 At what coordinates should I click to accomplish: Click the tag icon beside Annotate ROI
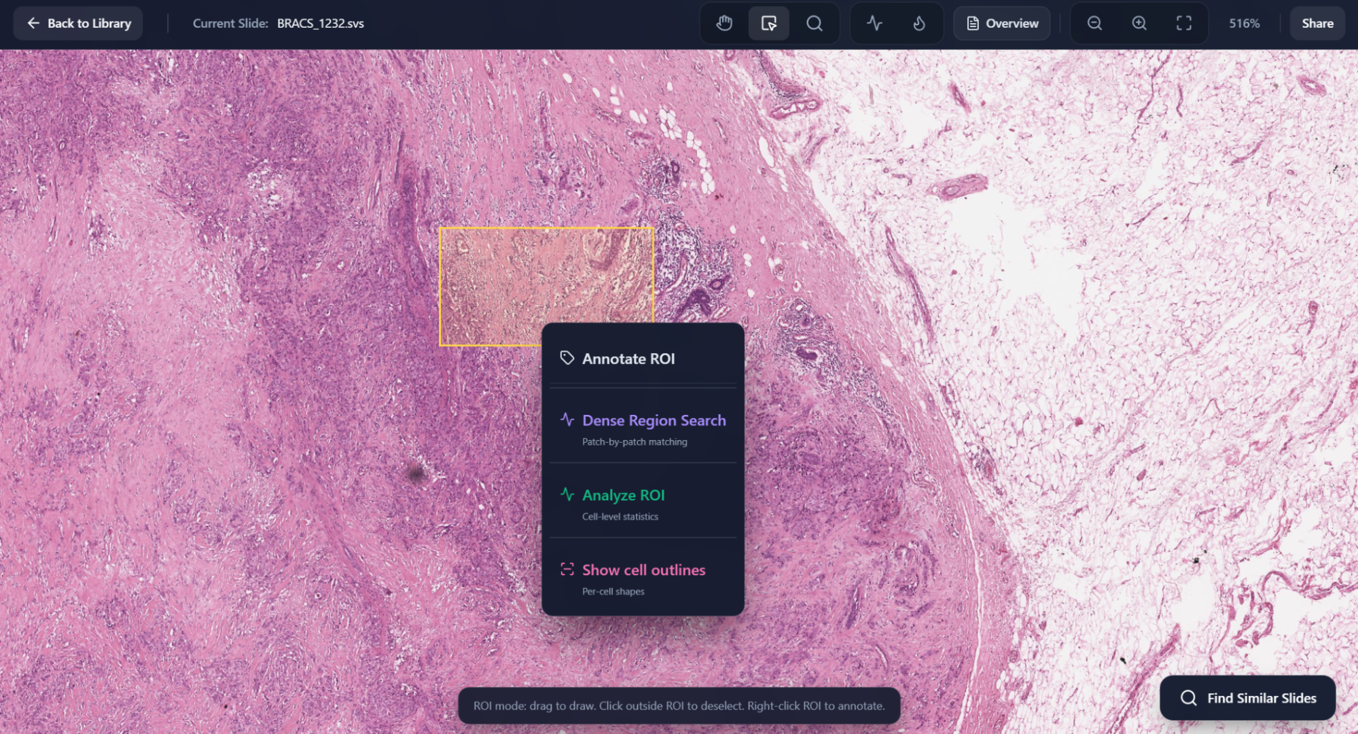pos(567,358)
